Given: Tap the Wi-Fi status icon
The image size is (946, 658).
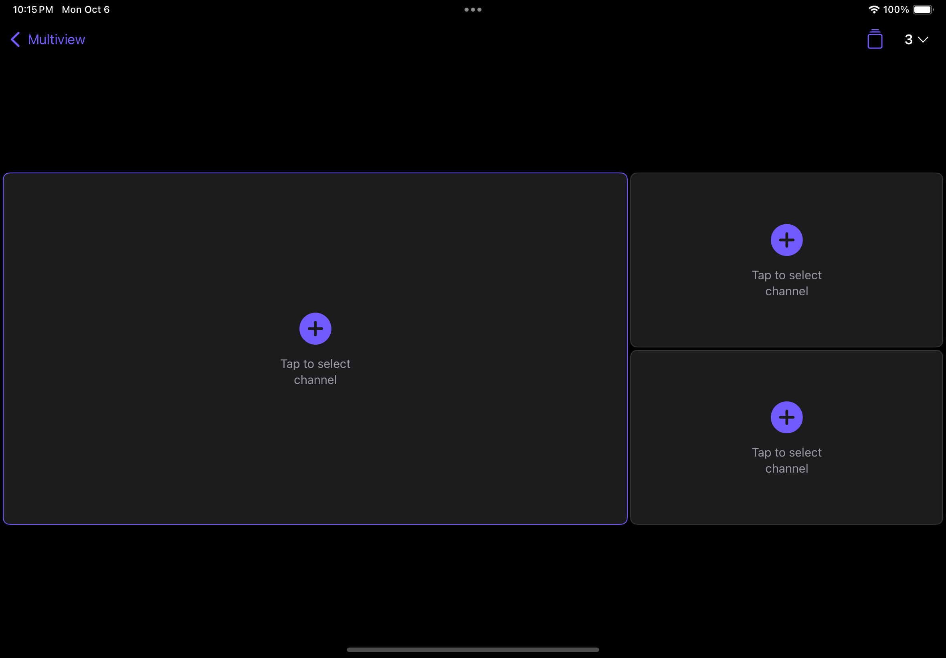Looking at the screenshot, I should (x=873, y=9).
